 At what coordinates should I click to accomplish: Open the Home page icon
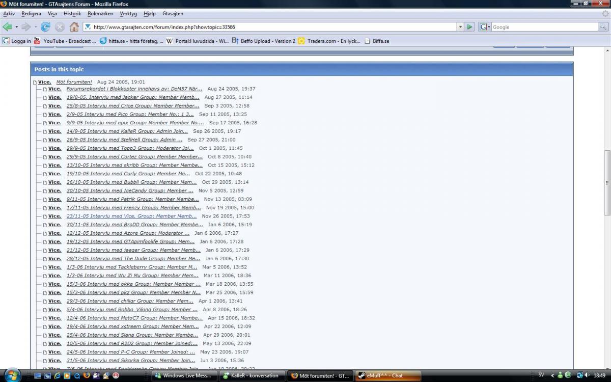tap(74, 27)
